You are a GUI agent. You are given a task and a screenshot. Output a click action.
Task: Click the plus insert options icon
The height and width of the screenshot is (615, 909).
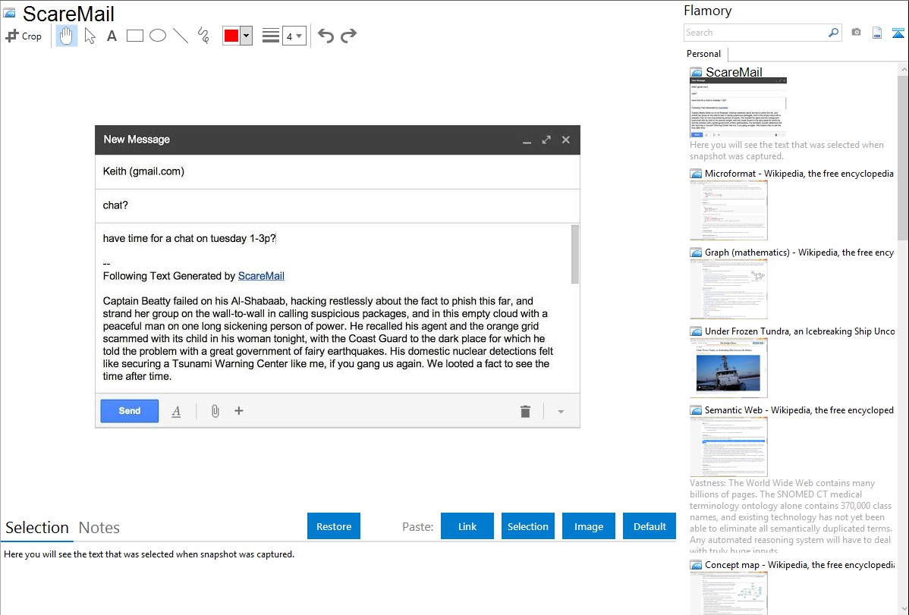pyautogui.click(x=239, y=411)
